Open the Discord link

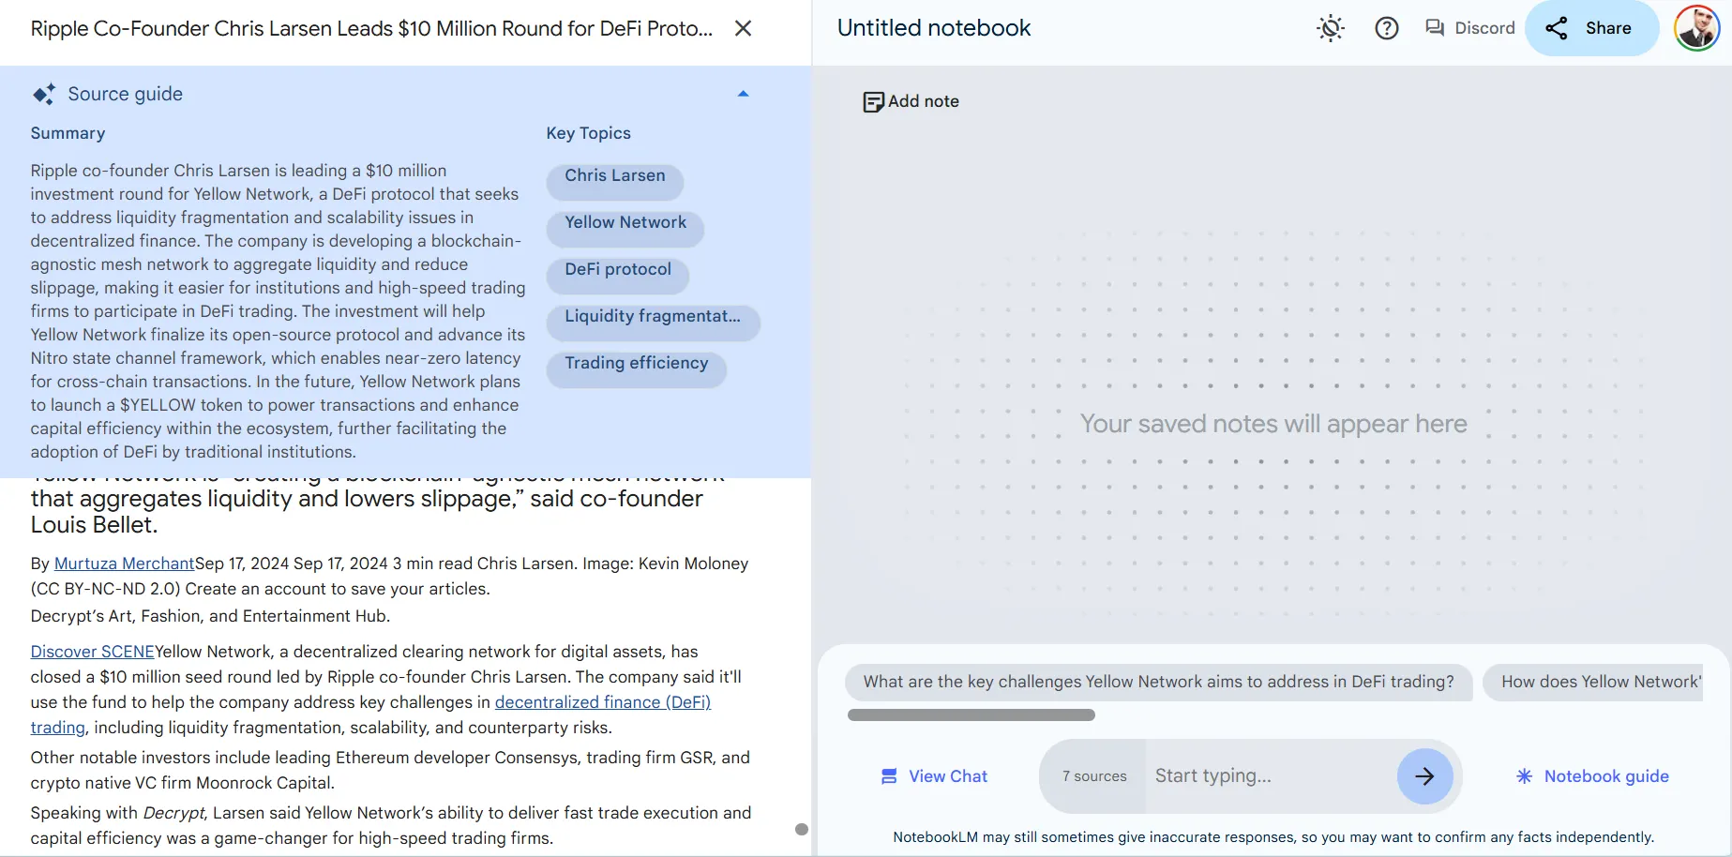1469,28
